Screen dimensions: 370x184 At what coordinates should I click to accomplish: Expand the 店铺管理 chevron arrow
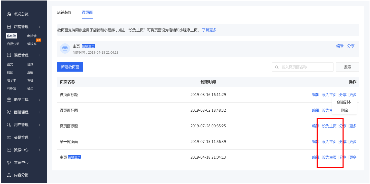39,27
